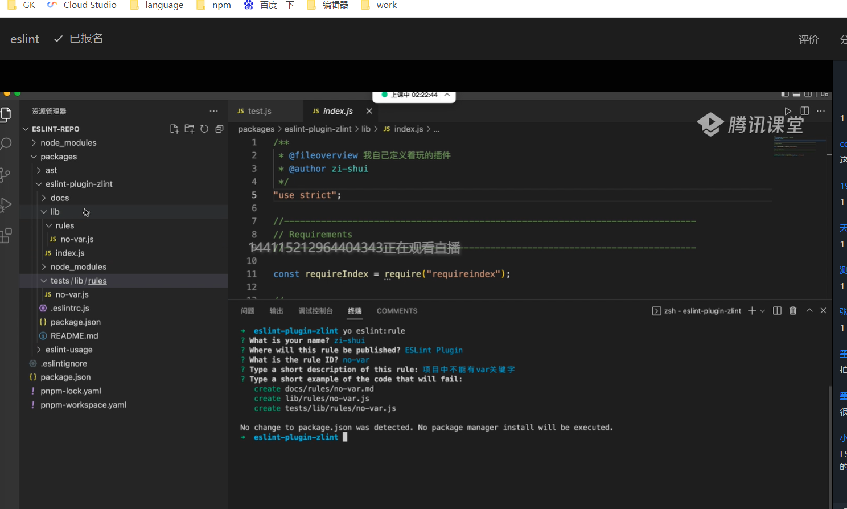Open the new terminal profile dropdown arrow
Image resolution: width=847 pixels, height=509 pixels.
(x=763, y=311)
